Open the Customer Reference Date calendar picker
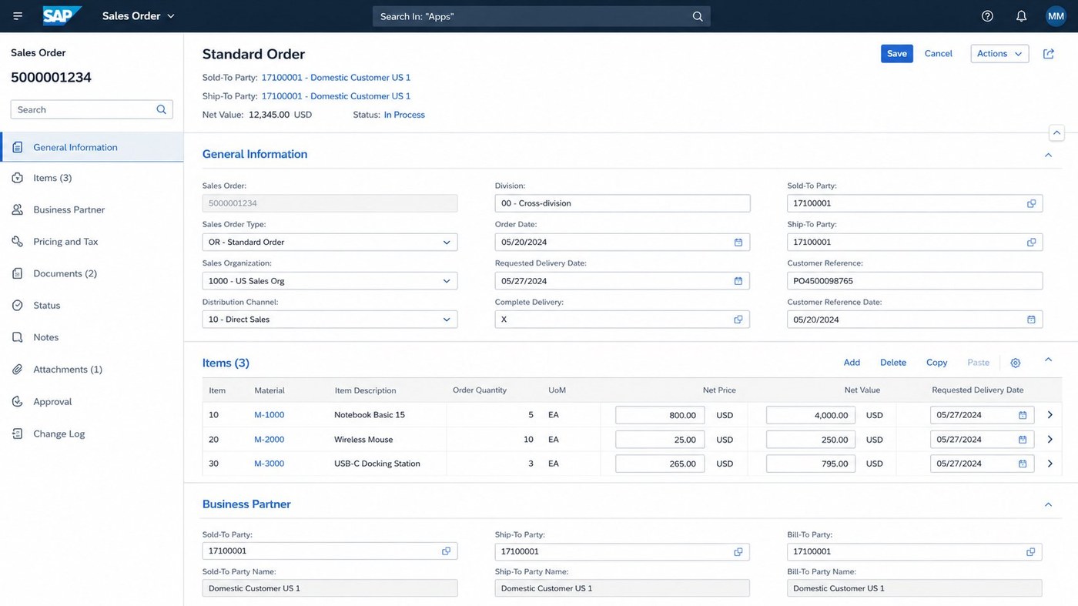This screenshot has width=1078, height=606. coord(1031,320)
